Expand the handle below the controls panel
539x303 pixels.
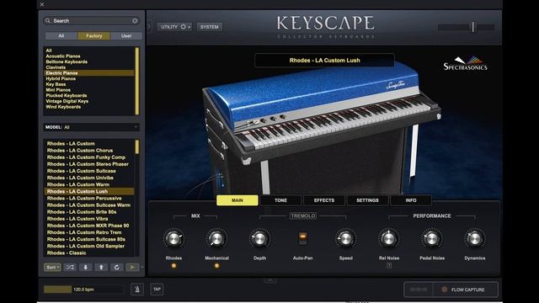coord(270,280)
